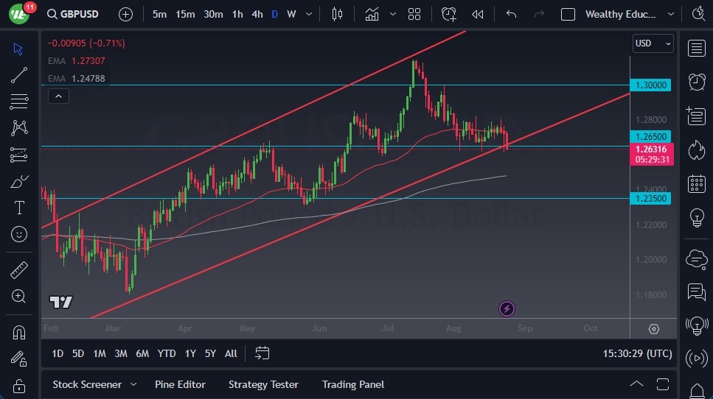Select chart layout square icon
Screen dimensions: 713x399
pyautogui.click(x=568, y=15)
